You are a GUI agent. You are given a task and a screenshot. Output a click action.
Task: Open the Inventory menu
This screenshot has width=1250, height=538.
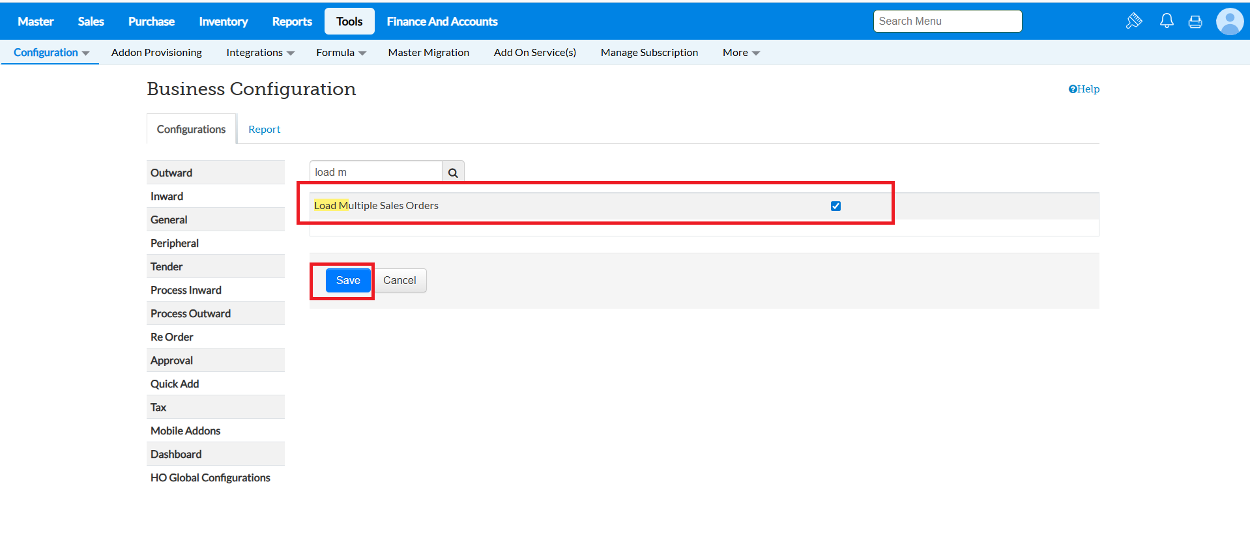pos(223,21)
